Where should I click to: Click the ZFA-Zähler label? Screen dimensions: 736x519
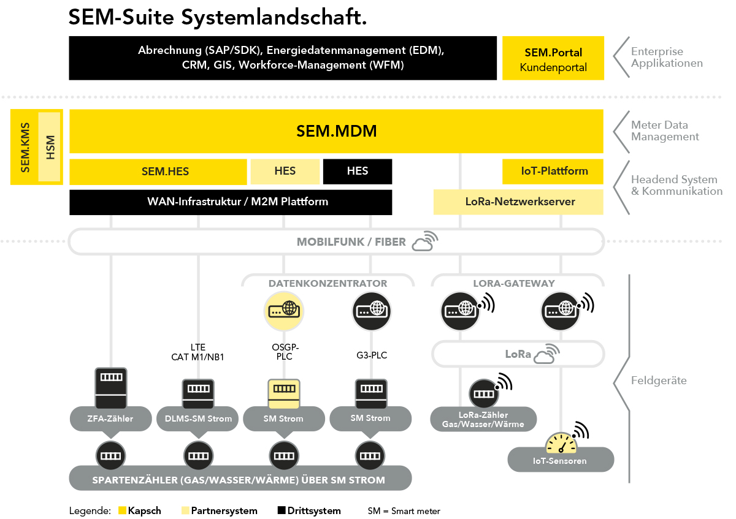[x=111, y=419]
